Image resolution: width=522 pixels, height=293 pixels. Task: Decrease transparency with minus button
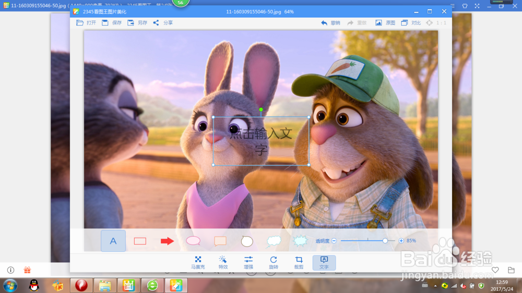(x=334, y=241)
